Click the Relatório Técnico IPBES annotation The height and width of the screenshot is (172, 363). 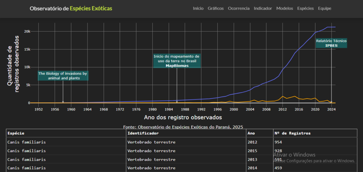(331, 43)
